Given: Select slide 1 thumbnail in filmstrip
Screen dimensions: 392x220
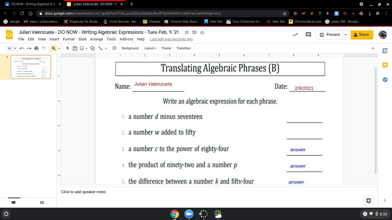Looking at the screenshot, I should point(31,67).
